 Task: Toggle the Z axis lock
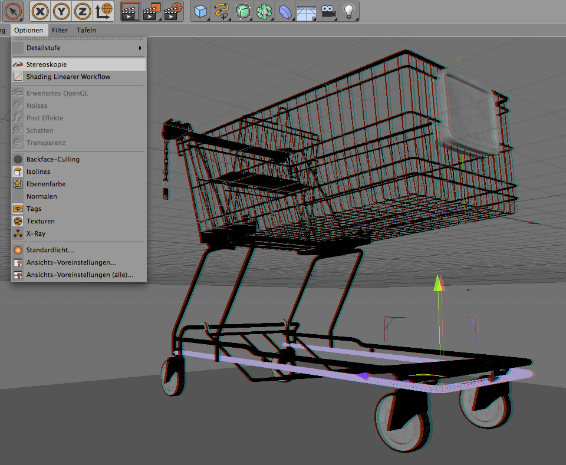83,11
